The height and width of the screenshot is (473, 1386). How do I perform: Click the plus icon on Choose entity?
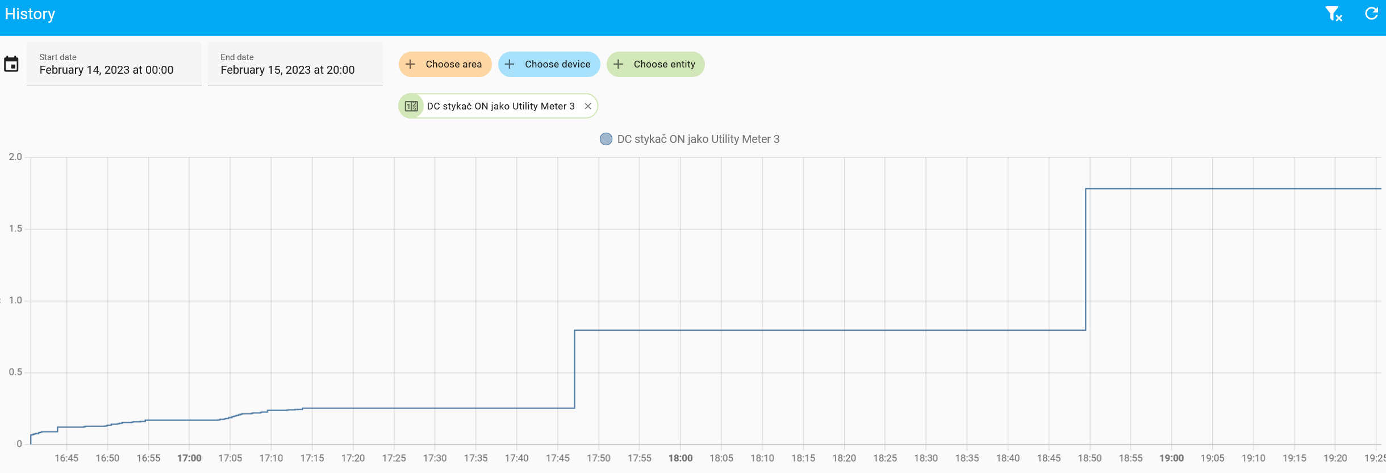click(x=619, y=64)
